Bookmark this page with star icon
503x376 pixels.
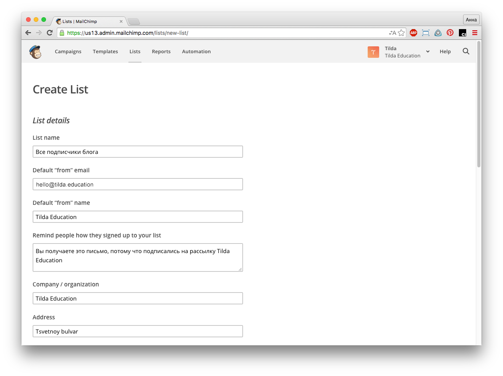coord(401,33)
